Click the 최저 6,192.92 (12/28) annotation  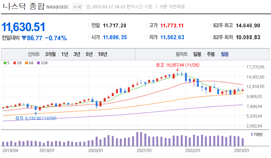[x=36, y=118]
